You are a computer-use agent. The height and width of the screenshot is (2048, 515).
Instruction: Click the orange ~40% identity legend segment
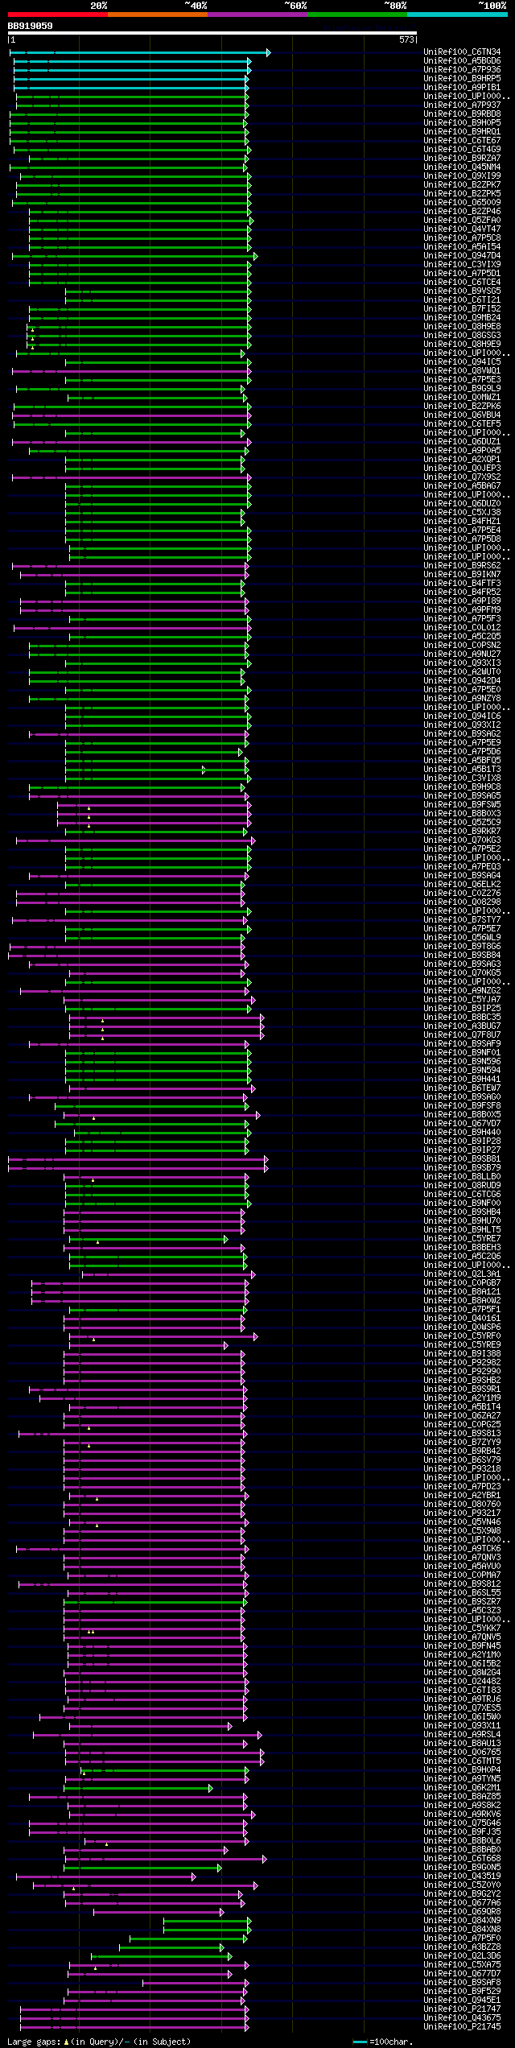(x=158, y=14)
